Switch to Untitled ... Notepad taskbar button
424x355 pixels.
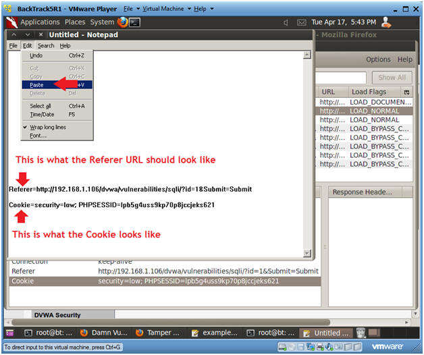tap(326, 333)
